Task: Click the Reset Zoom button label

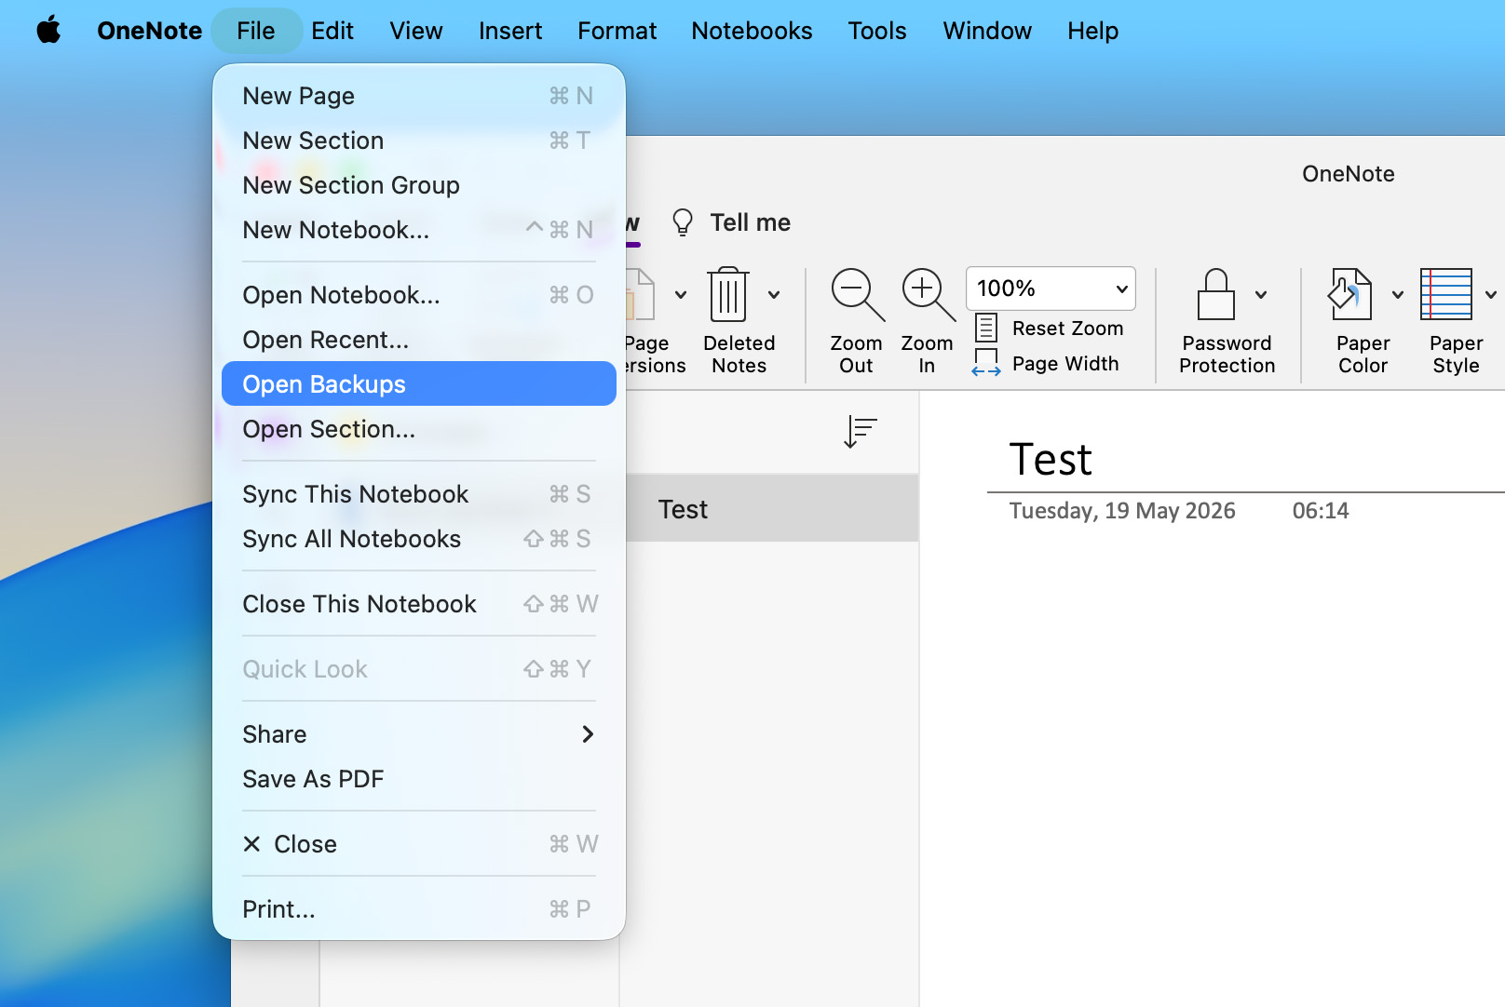Action: (x=1068, y=329)
